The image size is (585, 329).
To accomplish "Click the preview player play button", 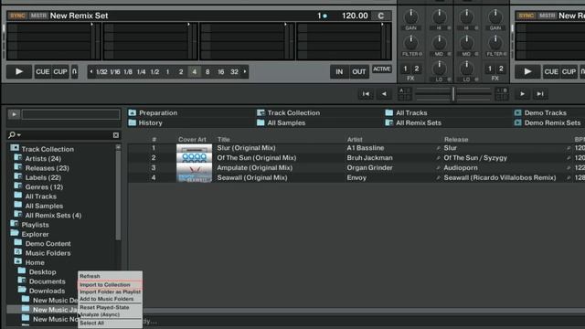I will point(14,114).
